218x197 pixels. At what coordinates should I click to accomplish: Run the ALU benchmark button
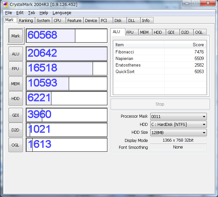(x=16, y=54)
